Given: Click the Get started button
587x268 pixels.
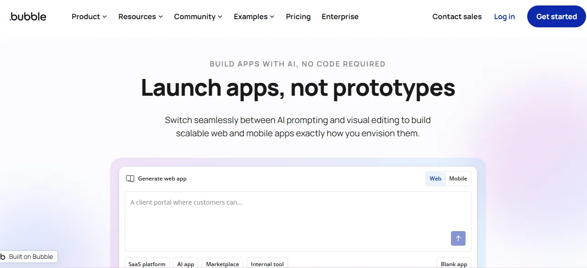Looking at the screenshot, I should [x=556, y=16].
